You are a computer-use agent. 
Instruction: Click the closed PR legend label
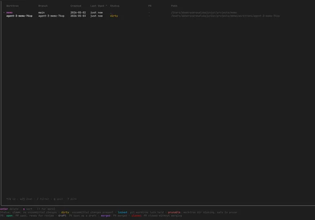pos(136,216)
